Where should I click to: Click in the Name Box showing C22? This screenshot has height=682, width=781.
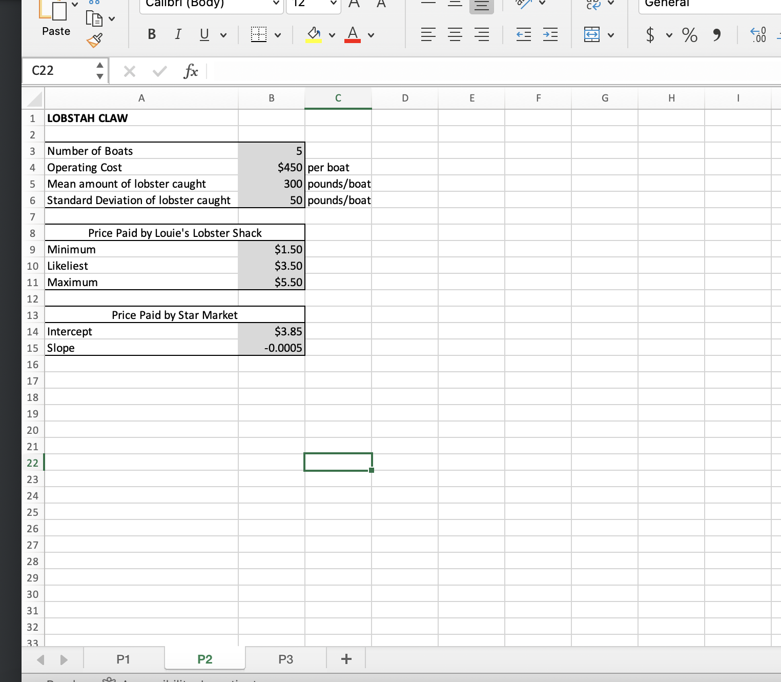tap(58, 70)
